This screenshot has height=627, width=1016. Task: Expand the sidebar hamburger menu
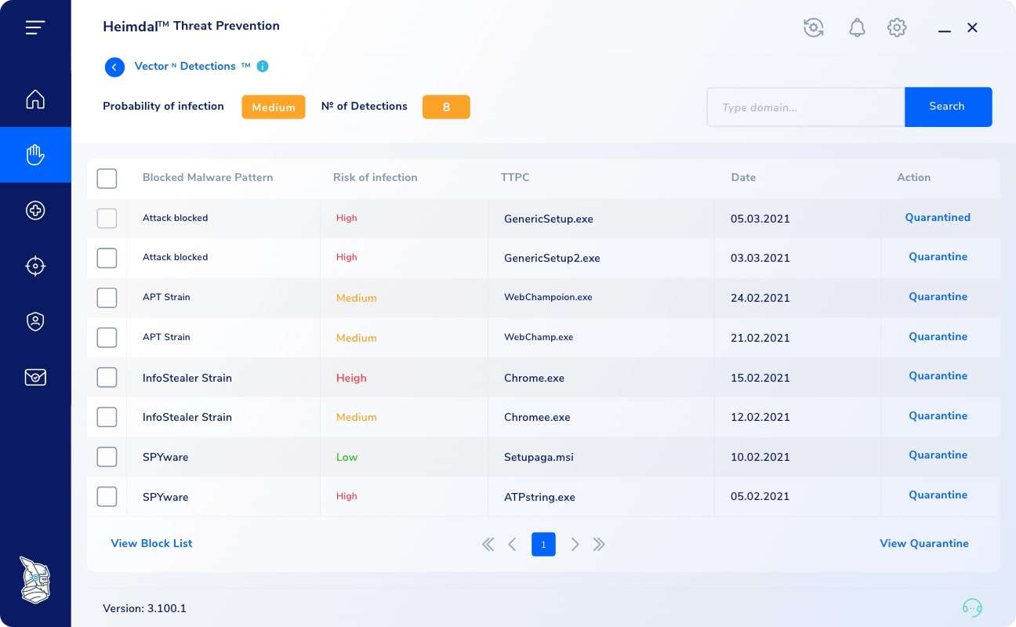click(35, 27)
